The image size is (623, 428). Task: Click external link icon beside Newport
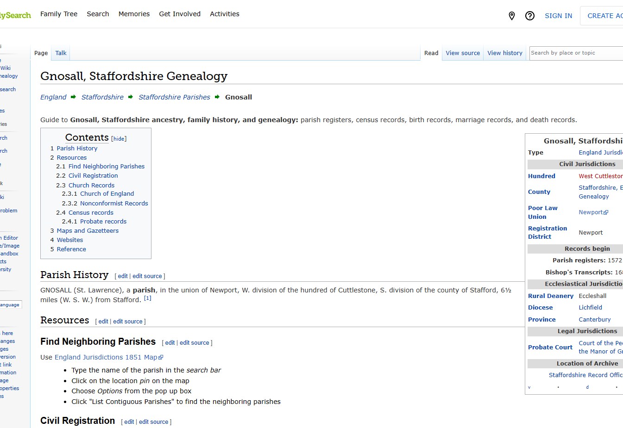click(606, 212)
